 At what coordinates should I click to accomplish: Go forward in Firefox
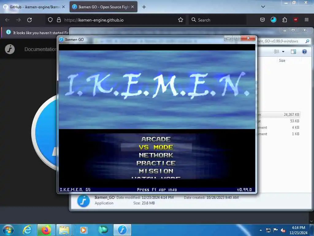[18, 20]
